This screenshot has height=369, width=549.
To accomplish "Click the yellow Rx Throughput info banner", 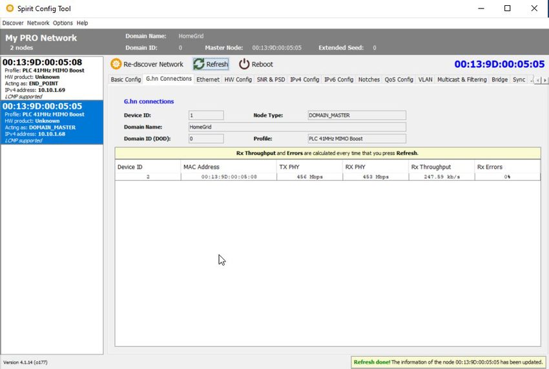I will [x=327, y=153].
